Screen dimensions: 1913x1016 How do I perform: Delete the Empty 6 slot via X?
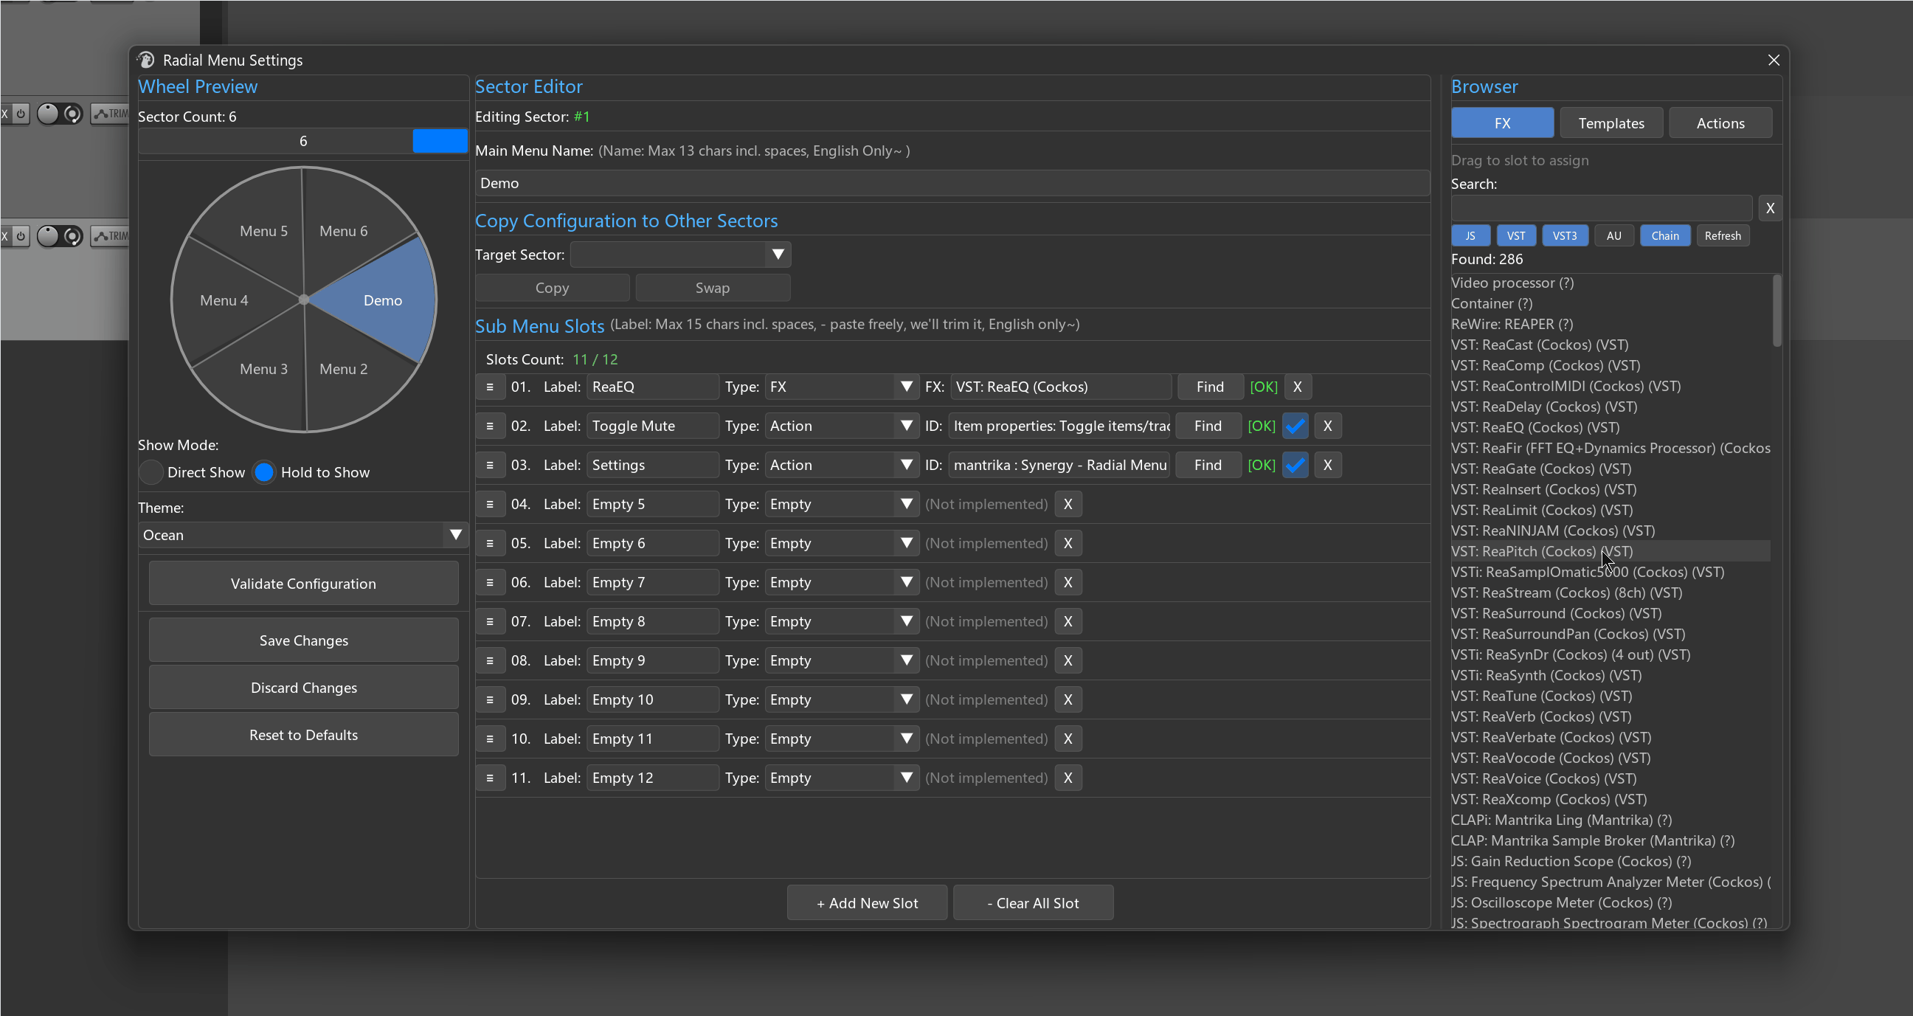(1068, 544)
